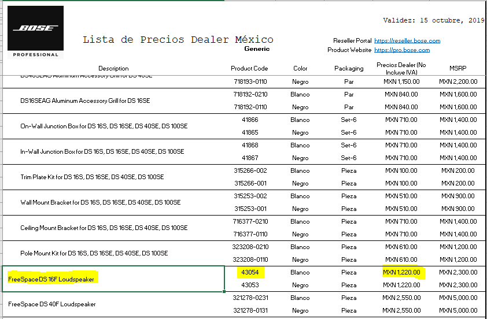The height and width of the screenshot is (319, 487).
Task: Select MXN 610.00 in row 323208-0110
Action: (x=401, y=259)
